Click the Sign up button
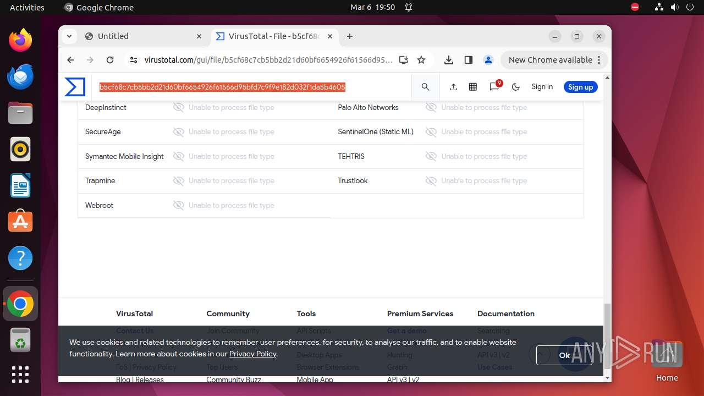Screen dimensions: 704x396 [x=580, y=87]
